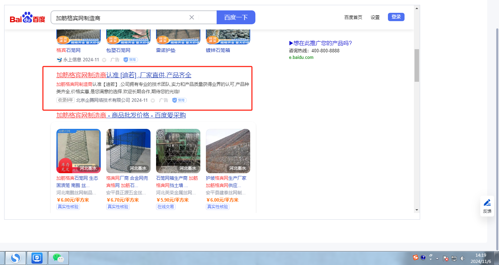The image size is (499, 265).
Task: Click the 保障 badge in the 北京企腾 row
Action: pos(179,100)
